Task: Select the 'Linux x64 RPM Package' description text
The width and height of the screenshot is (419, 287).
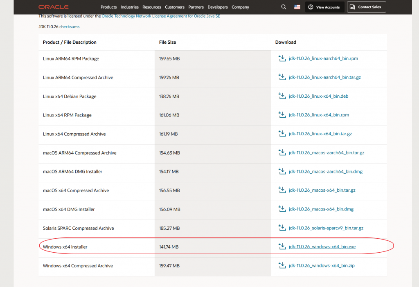Action: (x=67, y=115)
